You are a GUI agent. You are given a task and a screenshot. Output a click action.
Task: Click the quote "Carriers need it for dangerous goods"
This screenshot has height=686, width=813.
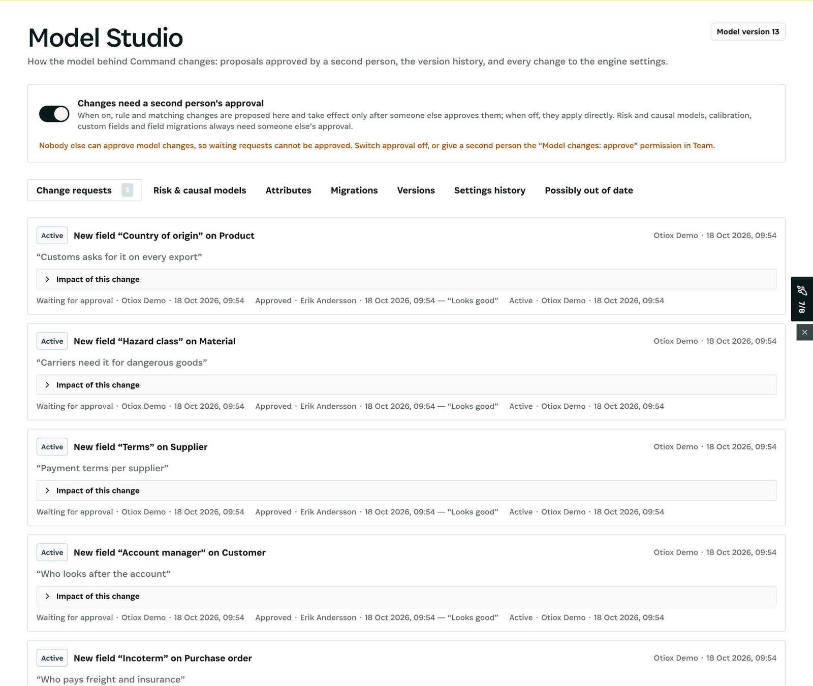click(122, 363)
